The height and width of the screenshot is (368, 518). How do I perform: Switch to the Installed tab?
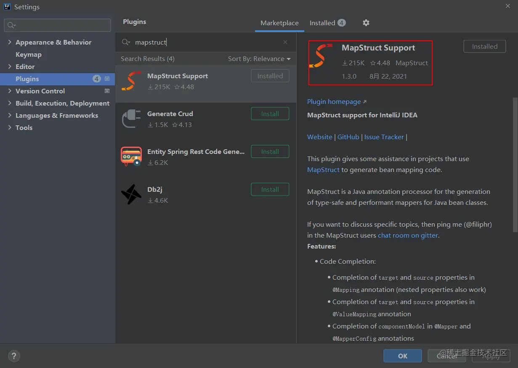pos(327,23)
